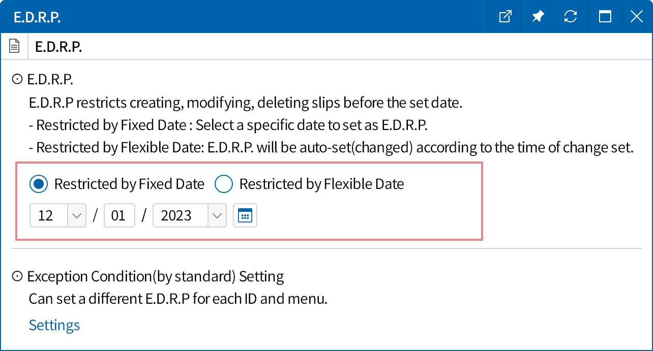The image size is (653, 351).
Task: Select Restricted by Fixed Date radio option
Action: point(39,184)
